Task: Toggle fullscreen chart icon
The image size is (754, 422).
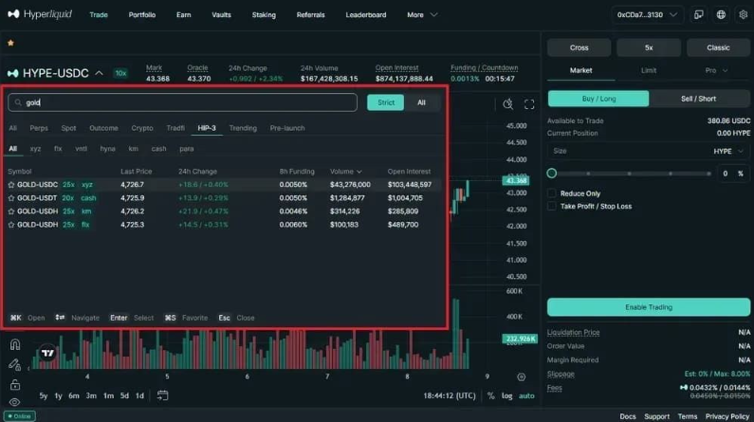Action: coord(529,104)
